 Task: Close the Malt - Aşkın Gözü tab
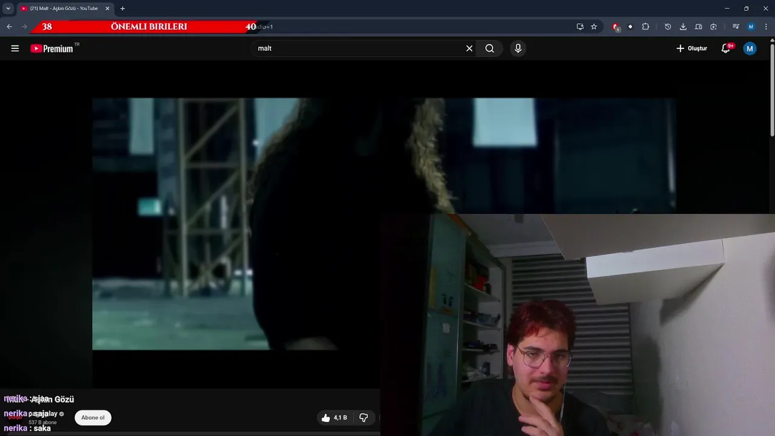pos(107,8)
